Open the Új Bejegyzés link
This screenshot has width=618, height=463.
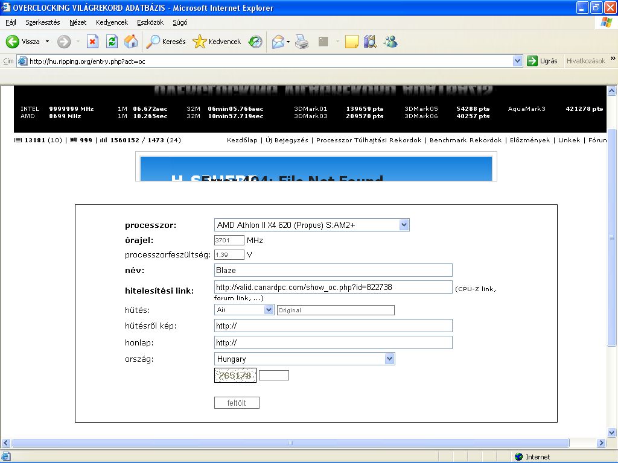287,140
